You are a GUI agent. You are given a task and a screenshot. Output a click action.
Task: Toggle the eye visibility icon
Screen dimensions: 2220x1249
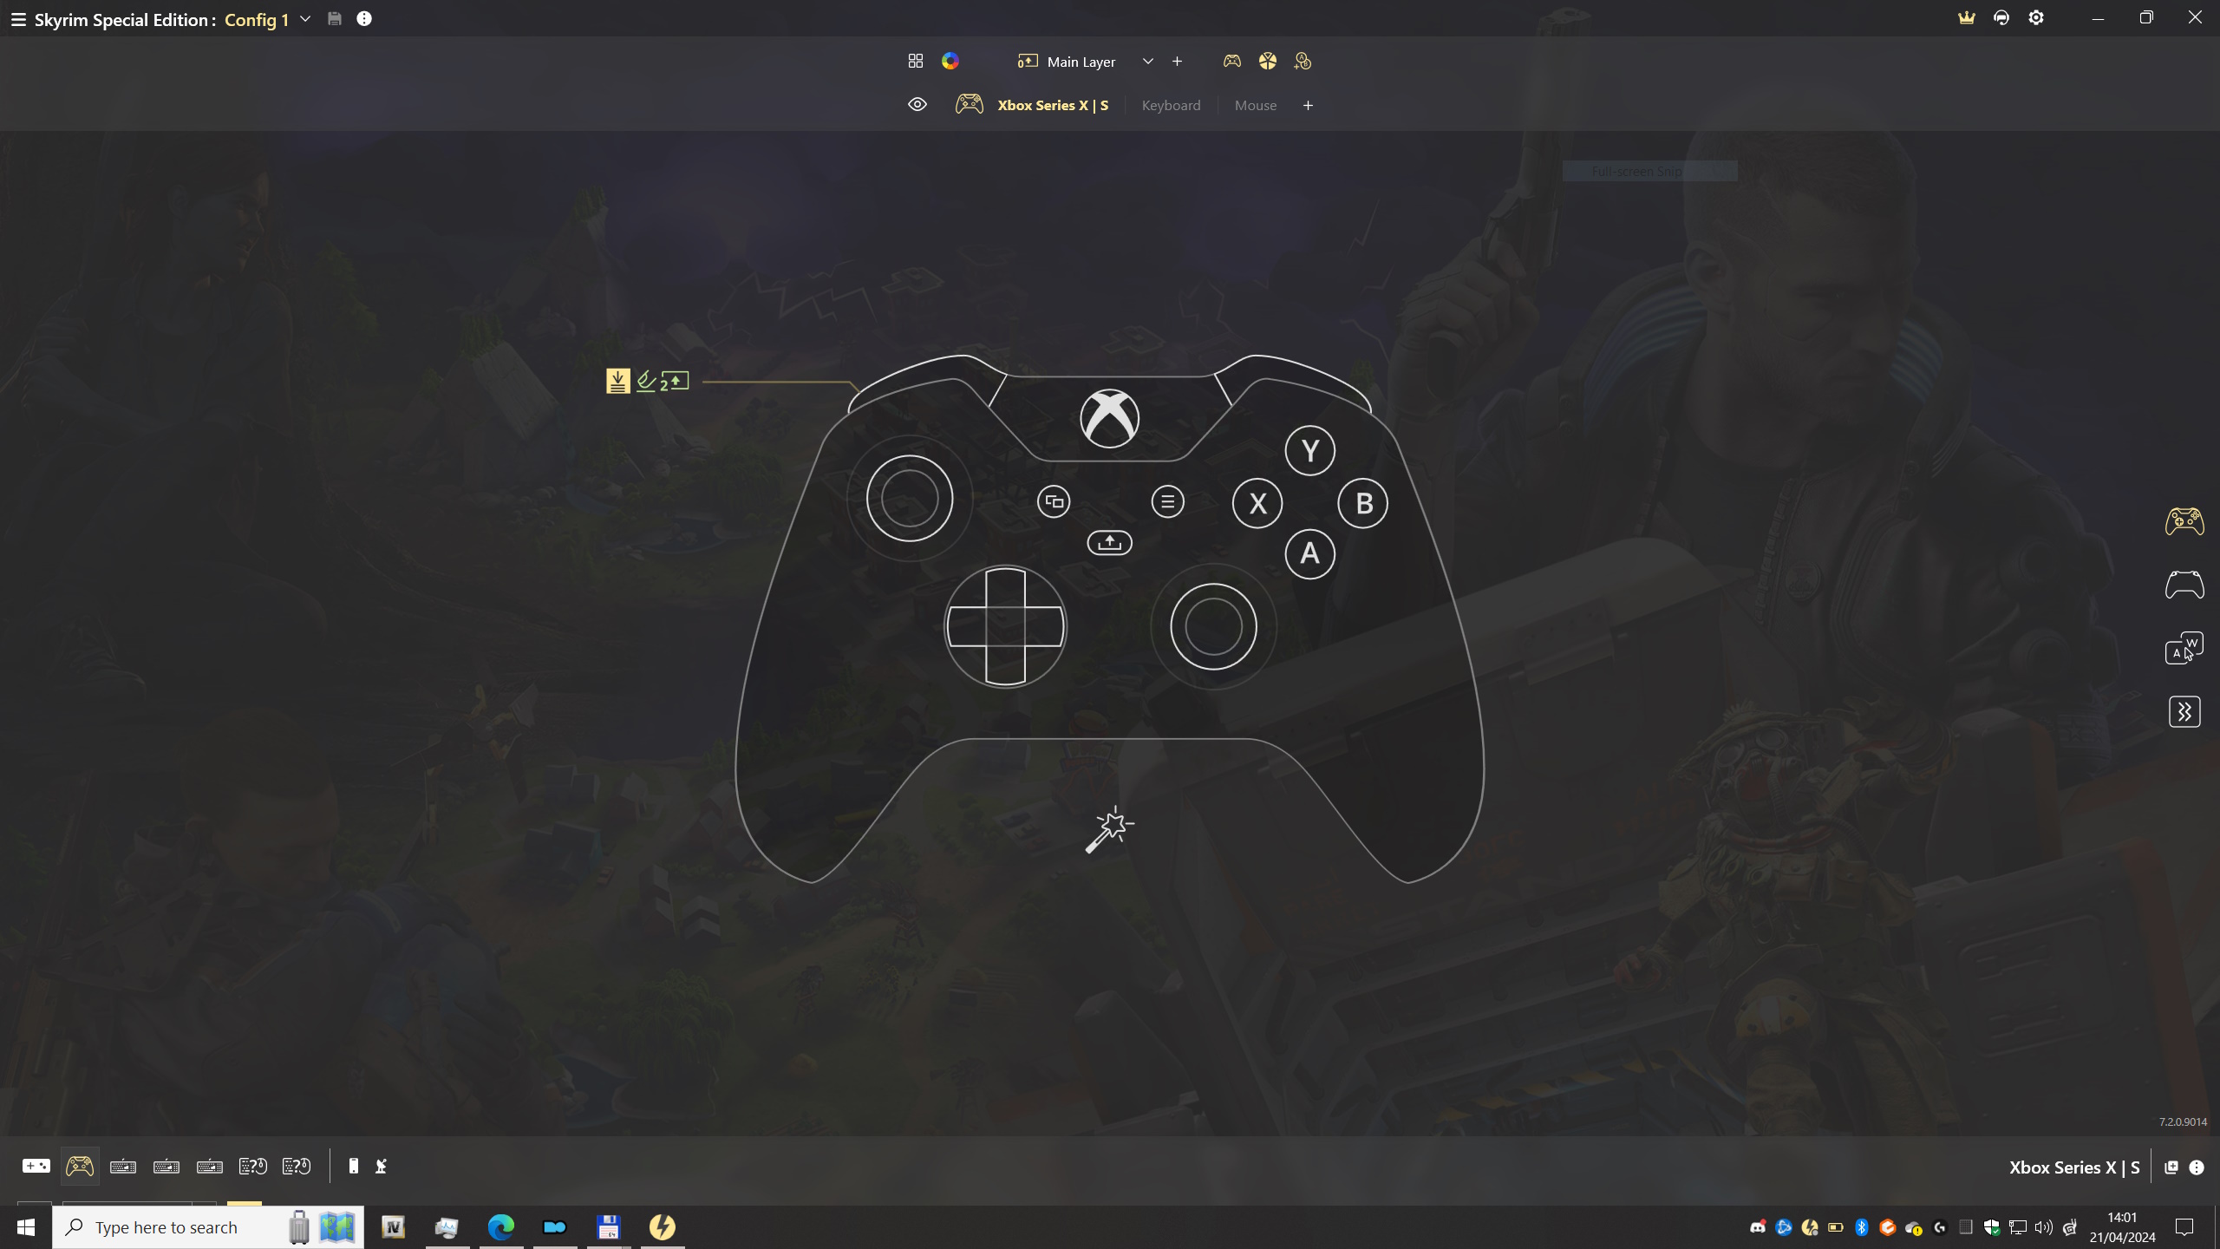[x=917, y=105]
